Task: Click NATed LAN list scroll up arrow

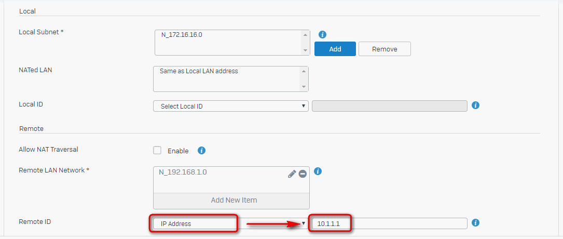Action: click(304, 71)
